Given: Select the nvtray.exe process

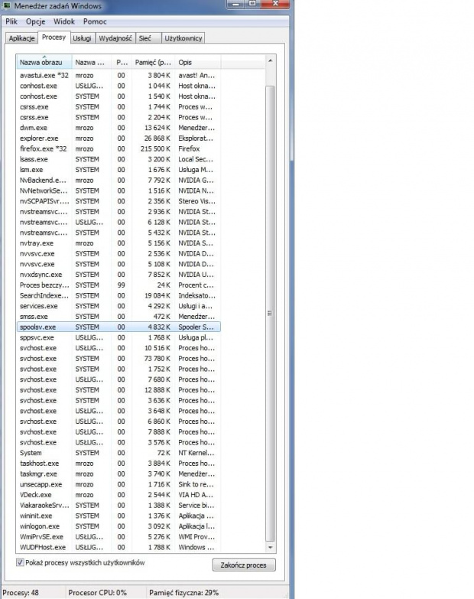Looking at the screenshot, I should pos(118,243).
